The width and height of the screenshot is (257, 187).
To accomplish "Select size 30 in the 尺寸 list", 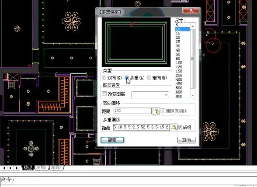I will pyautogui.click(x=182, y=46).
